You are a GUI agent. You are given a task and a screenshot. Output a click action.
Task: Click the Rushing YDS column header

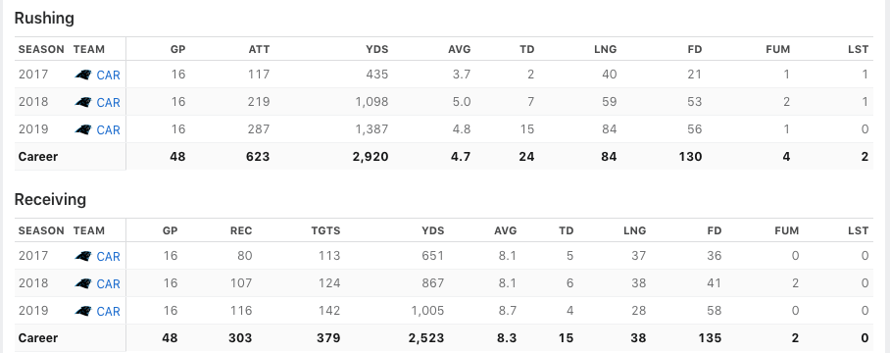[x=377, y=49]
